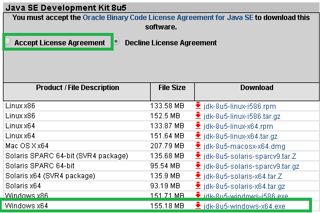This screenshot has height=213, width=322.
Task: Click the download icon for jdk-8u5-linux-x64.tar.gz
Action: (x=198, y=136)
